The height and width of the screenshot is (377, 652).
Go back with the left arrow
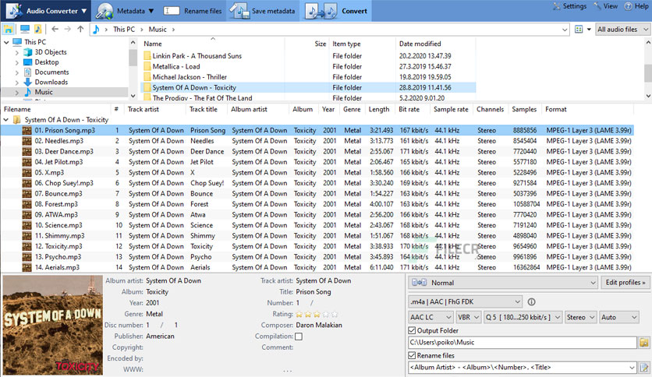pyautogui.click(x=55, y=29)
